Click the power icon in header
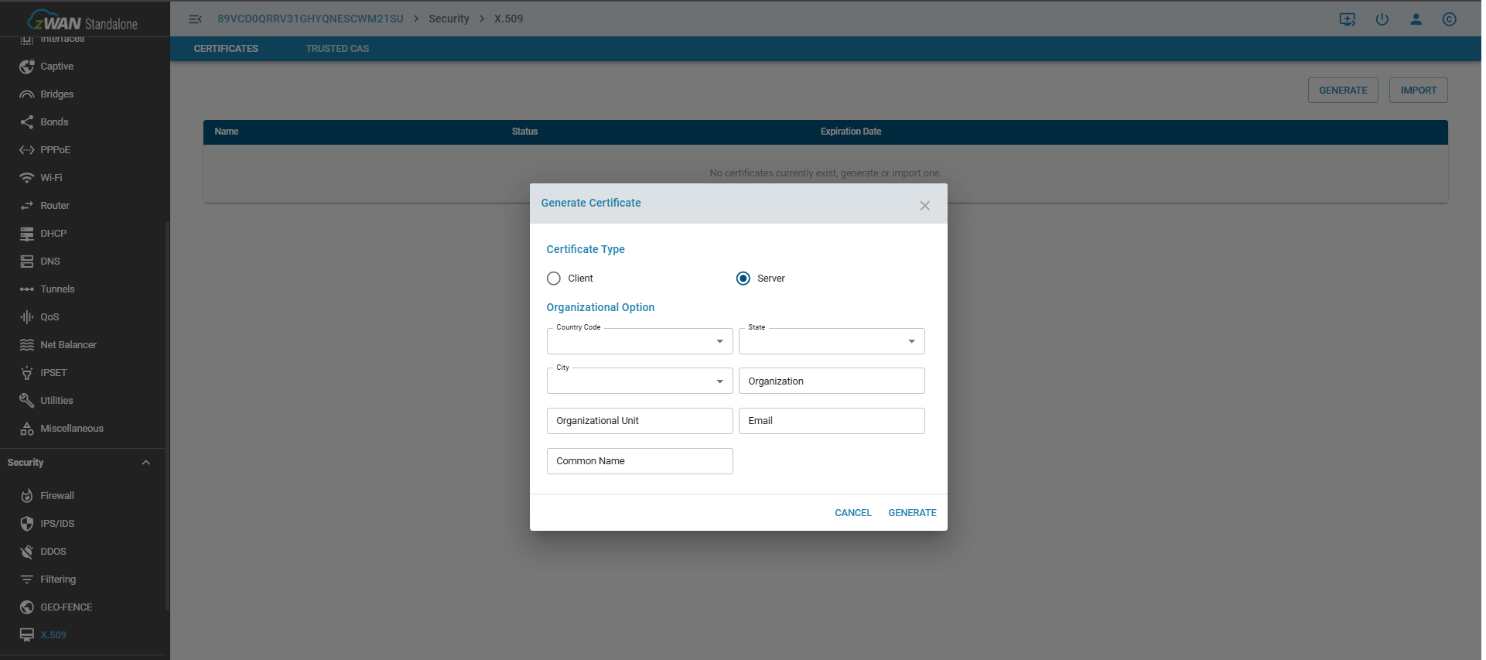This screenshot has height=660, width=1486. (1382, 19)
